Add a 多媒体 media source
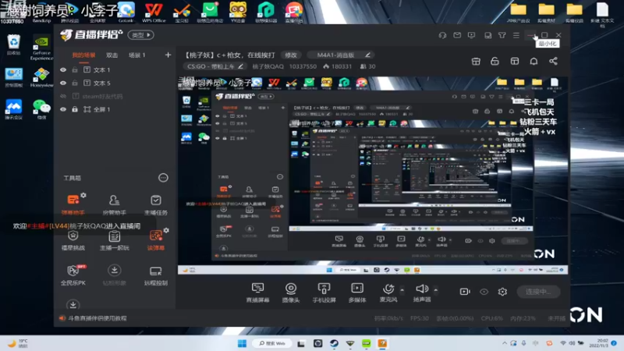624x351 pixels. click(357, 292)
